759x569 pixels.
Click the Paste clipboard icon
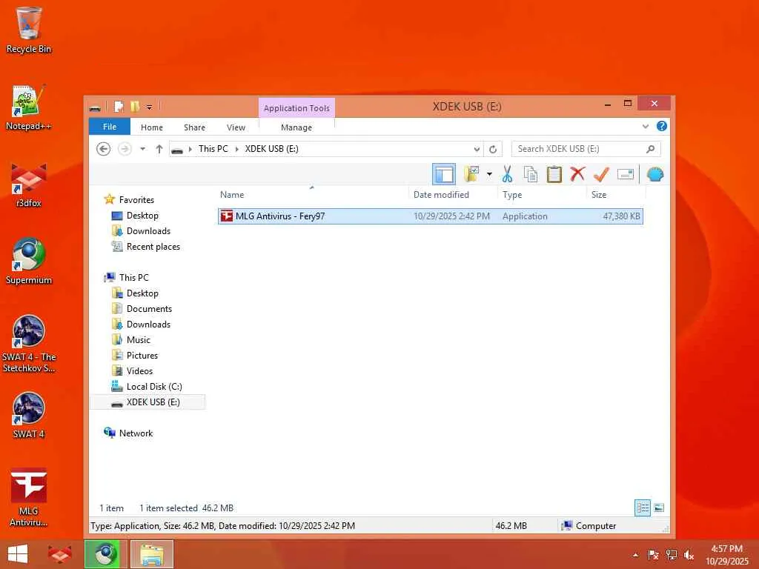(x=554, y=174)
